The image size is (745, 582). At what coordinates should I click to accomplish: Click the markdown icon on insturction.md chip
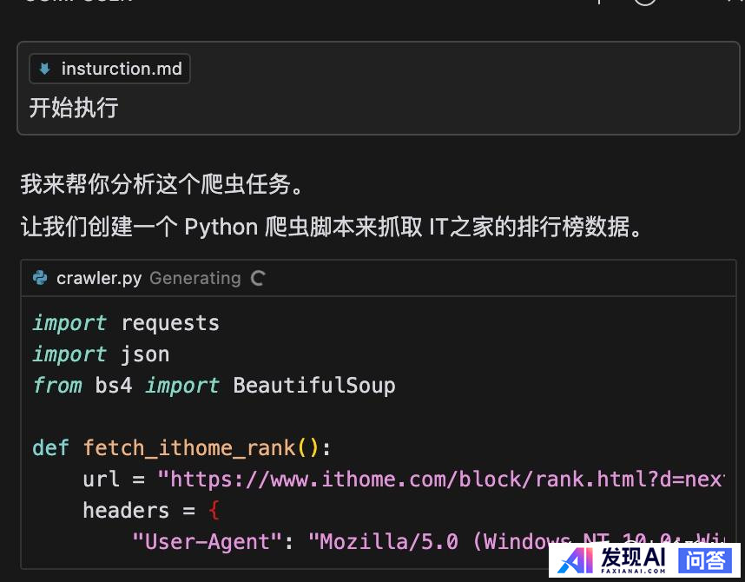coord(44,69)
